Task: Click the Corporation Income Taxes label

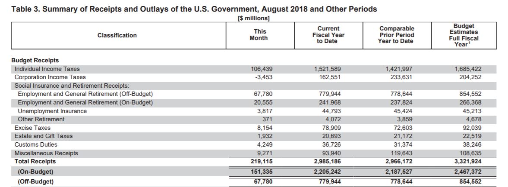Action: [x=50, y=77]
